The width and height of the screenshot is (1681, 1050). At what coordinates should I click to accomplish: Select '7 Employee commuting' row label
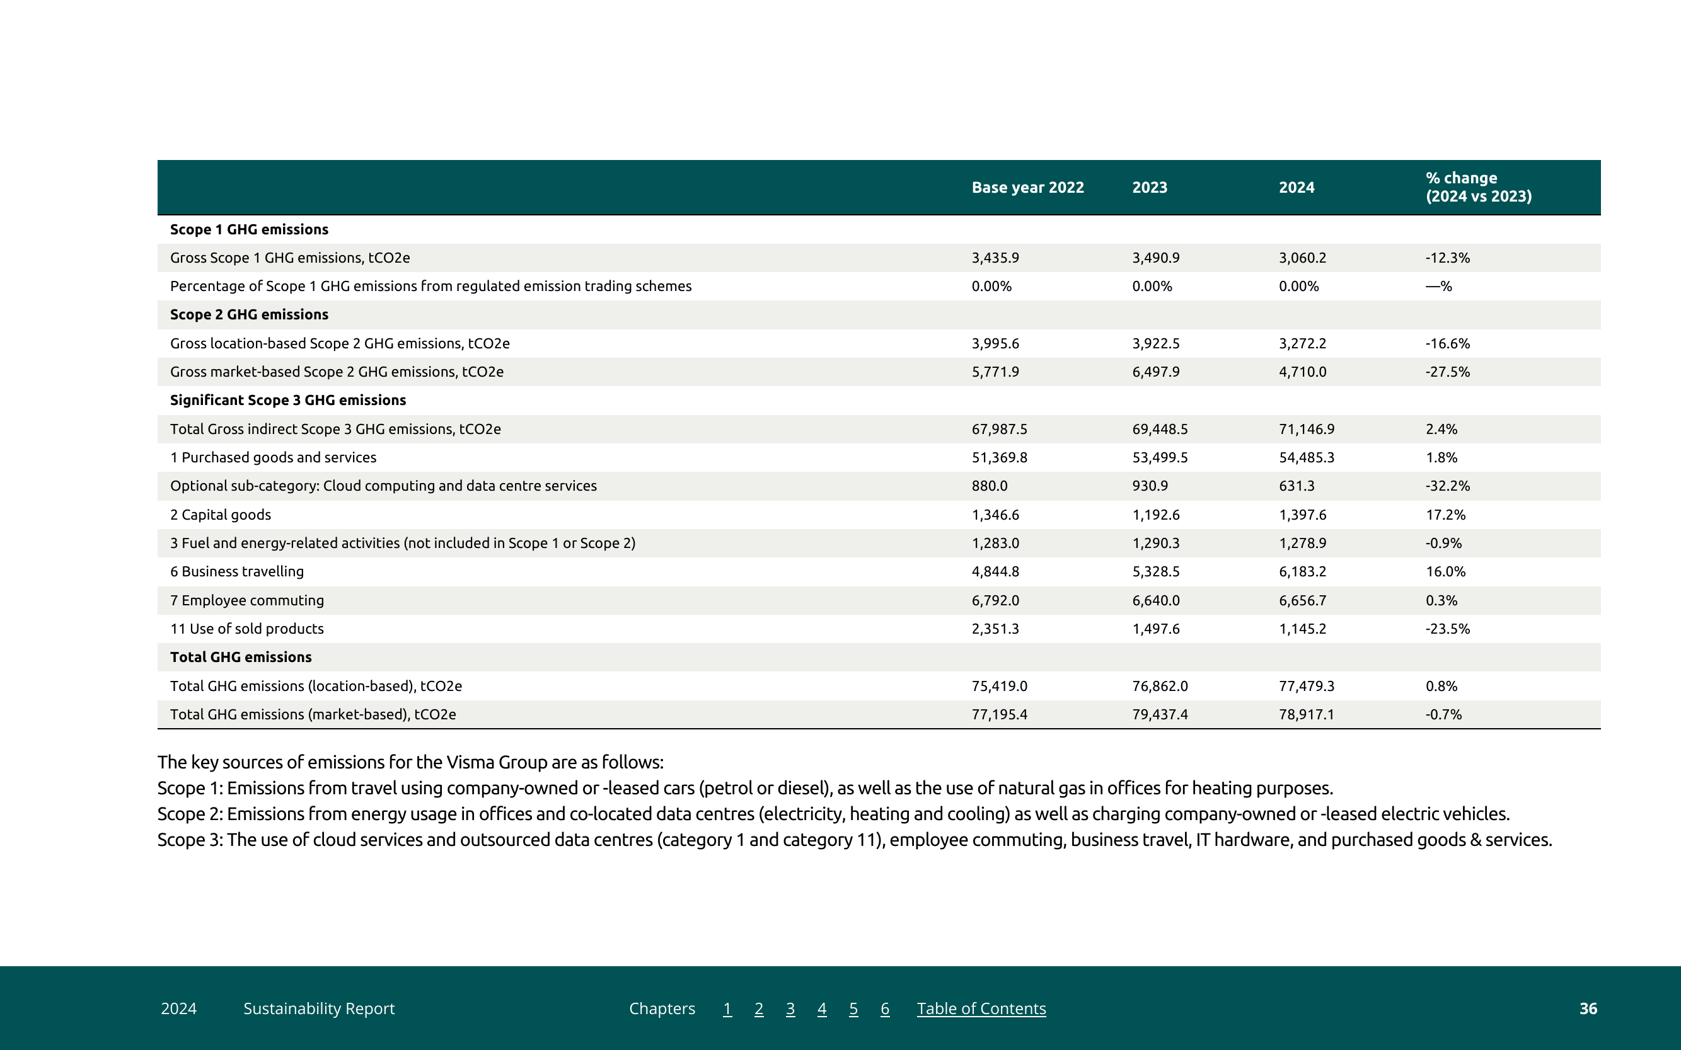click(x=246, y=600)
